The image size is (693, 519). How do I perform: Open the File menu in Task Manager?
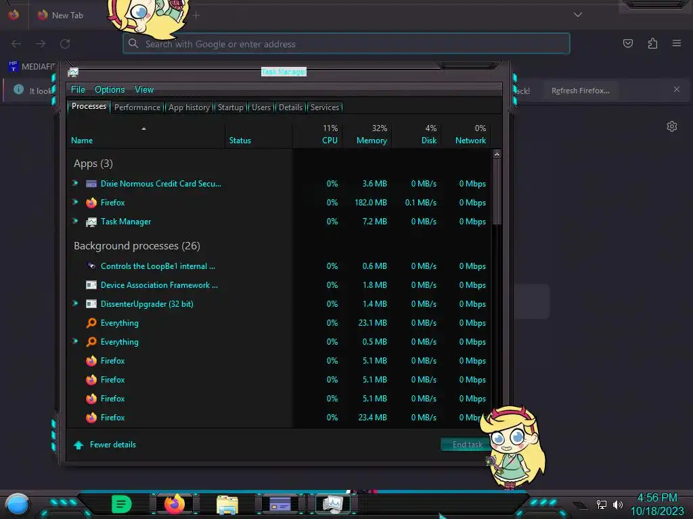point(78,90)
